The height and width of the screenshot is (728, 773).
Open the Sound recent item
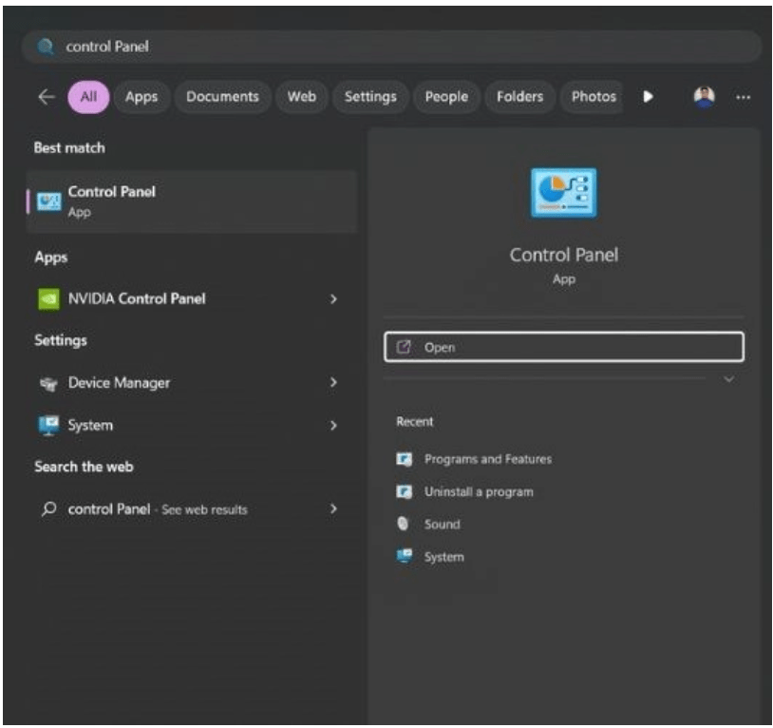(428, 524)
